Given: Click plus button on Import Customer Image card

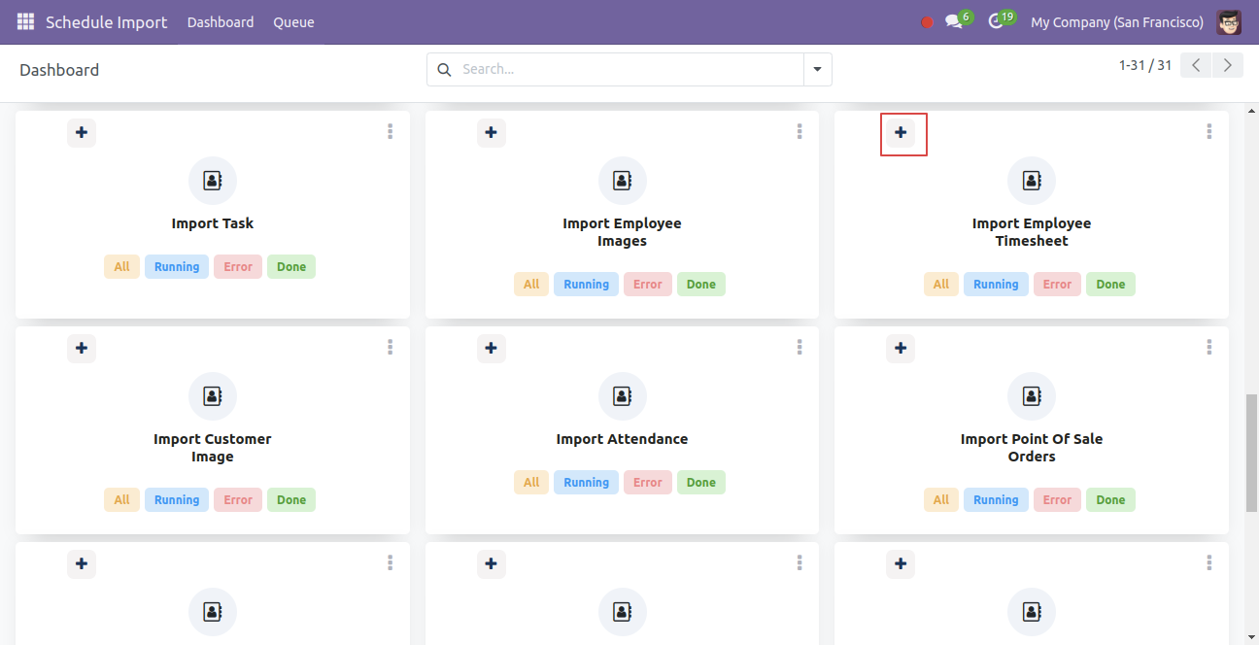Looking at the screenshot, I should [x=82, y=349].
